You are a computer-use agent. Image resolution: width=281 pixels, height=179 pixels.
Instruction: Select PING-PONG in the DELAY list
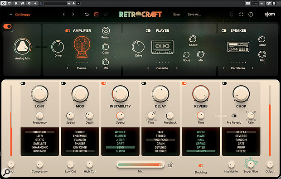tap(160, 140)
